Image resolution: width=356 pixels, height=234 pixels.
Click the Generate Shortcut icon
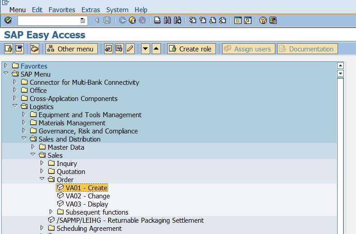click(248, 20)
